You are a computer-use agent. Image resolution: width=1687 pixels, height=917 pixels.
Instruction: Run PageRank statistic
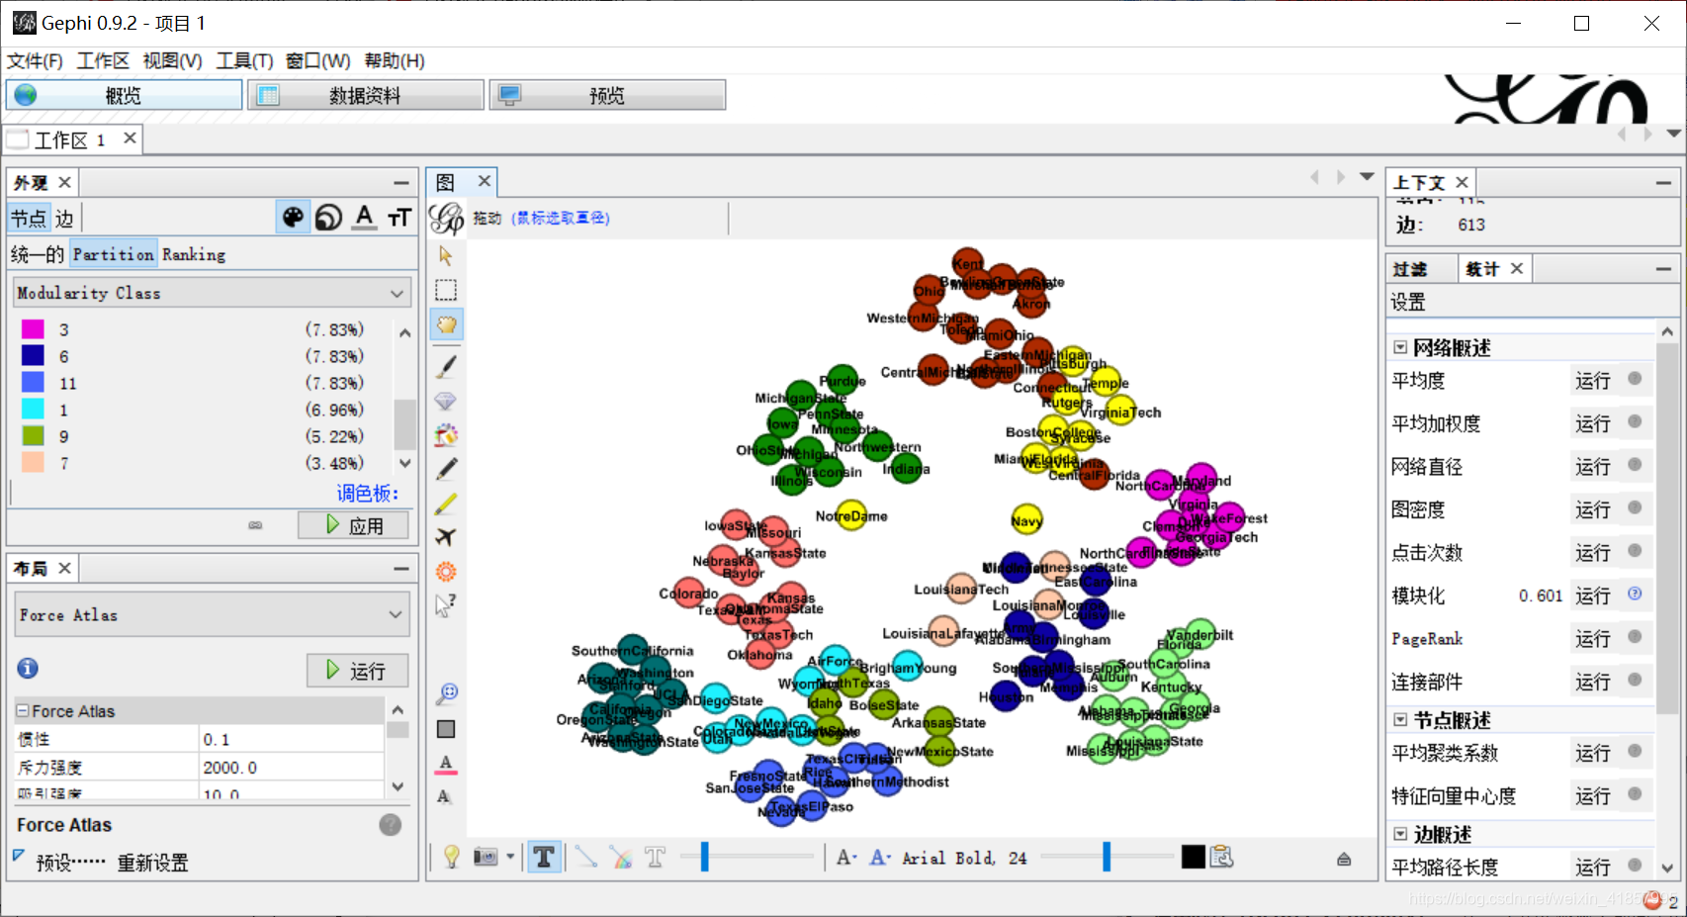[1593, 639]
